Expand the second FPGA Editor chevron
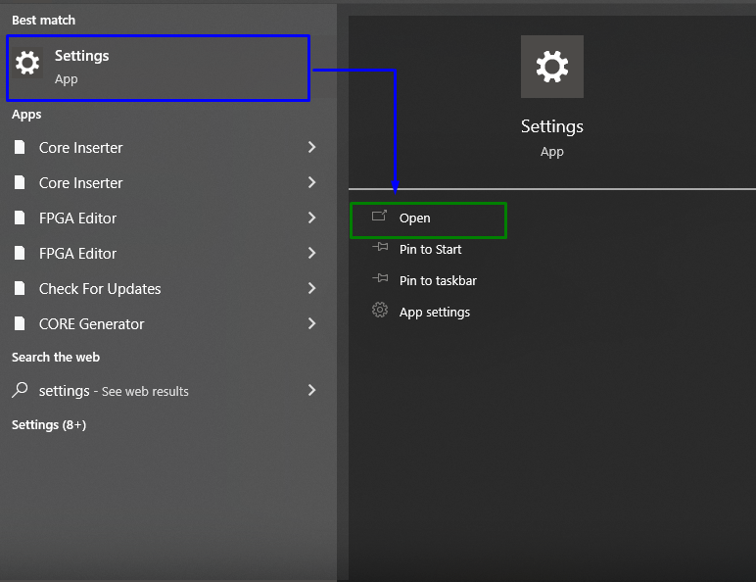This screenshot has height=582, width=756. click(312, 253)
